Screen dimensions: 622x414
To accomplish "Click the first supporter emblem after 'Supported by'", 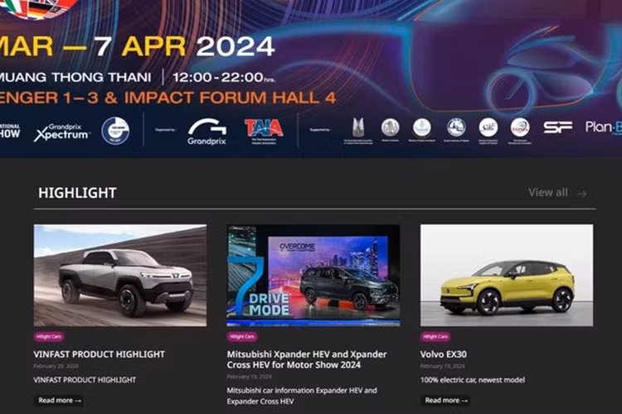I will [358, 128].
